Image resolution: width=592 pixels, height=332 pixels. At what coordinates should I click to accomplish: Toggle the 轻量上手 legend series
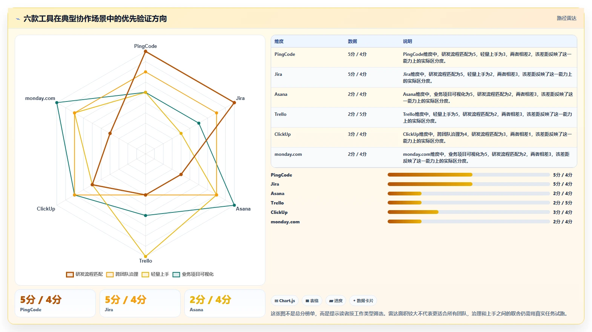pyautogui.click(x=155, y=274)
